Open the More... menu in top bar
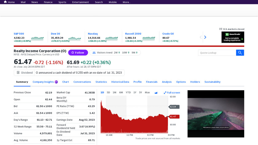258x145 pixels. pos(127,2)
